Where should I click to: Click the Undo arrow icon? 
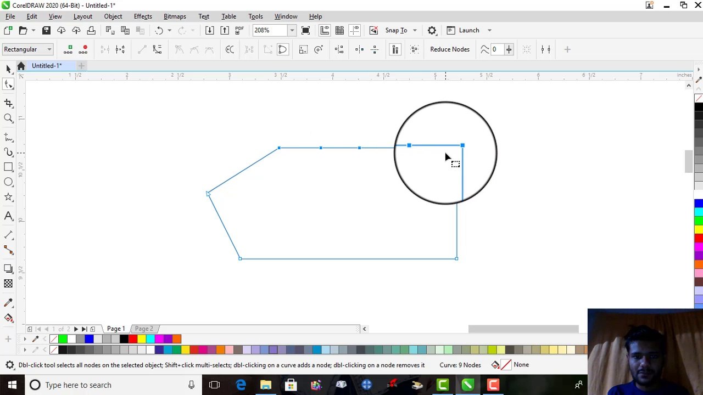[x=159, y=30]
